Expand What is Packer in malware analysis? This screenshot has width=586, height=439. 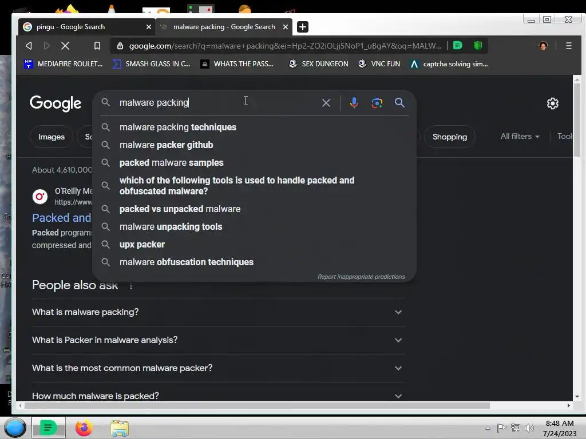[x=218, y=340]
